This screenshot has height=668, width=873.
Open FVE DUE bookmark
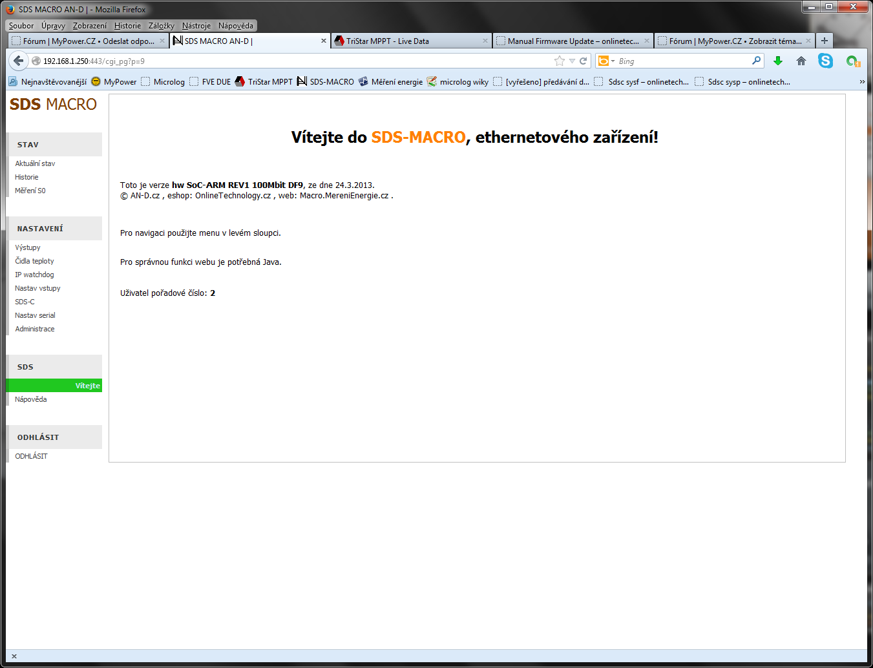tap(210, 82)
